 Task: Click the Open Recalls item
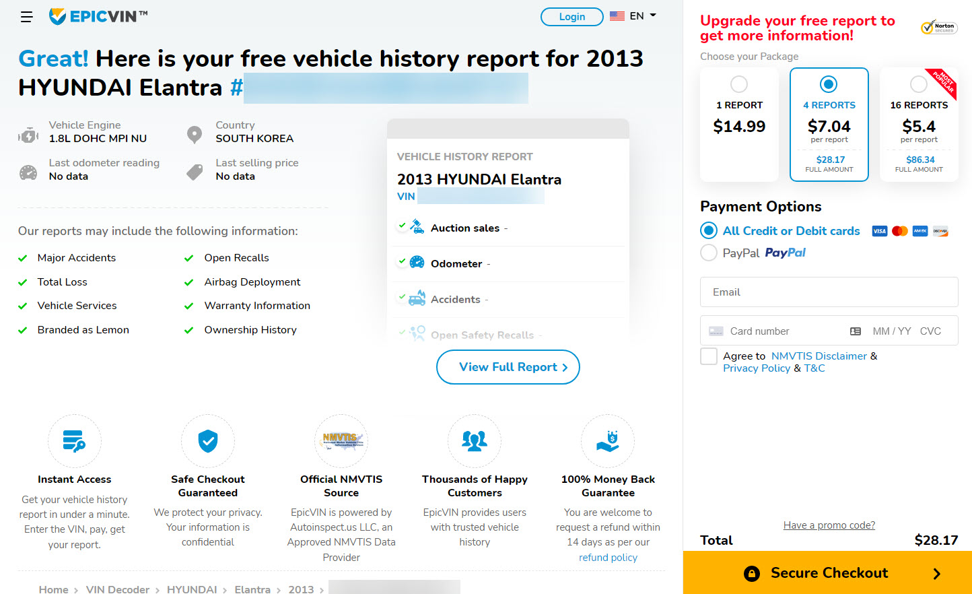coord(236,258)
